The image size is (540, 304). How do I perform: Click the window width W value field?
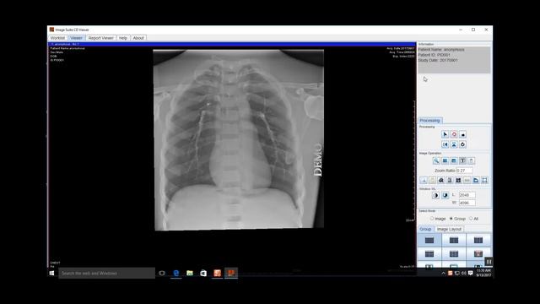click(467, 203)
